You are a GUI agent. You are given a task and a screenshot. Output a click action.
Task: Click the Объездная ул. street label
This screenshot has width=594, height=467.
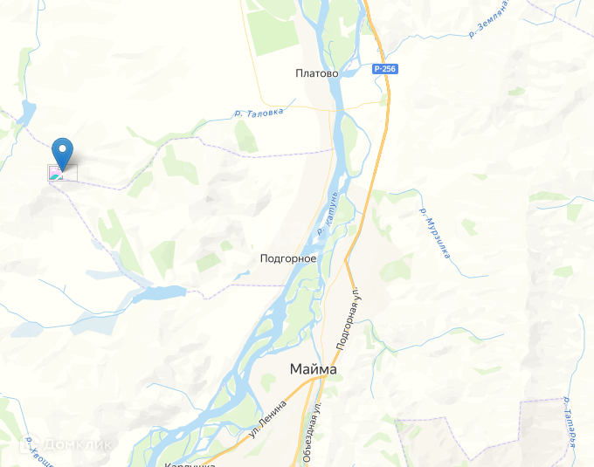click(312, 431)
